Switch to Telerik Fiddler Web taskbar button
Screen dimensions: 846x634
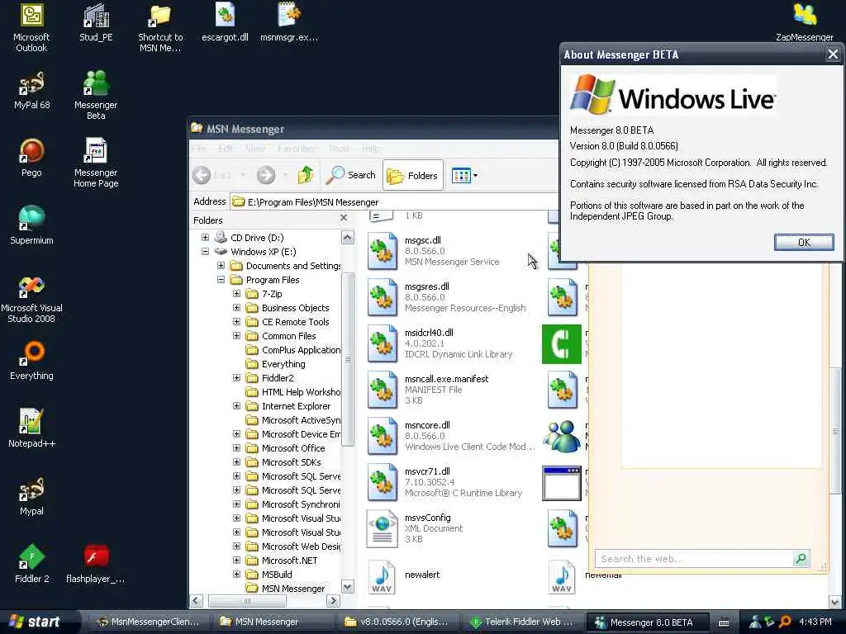coord(525,622)
